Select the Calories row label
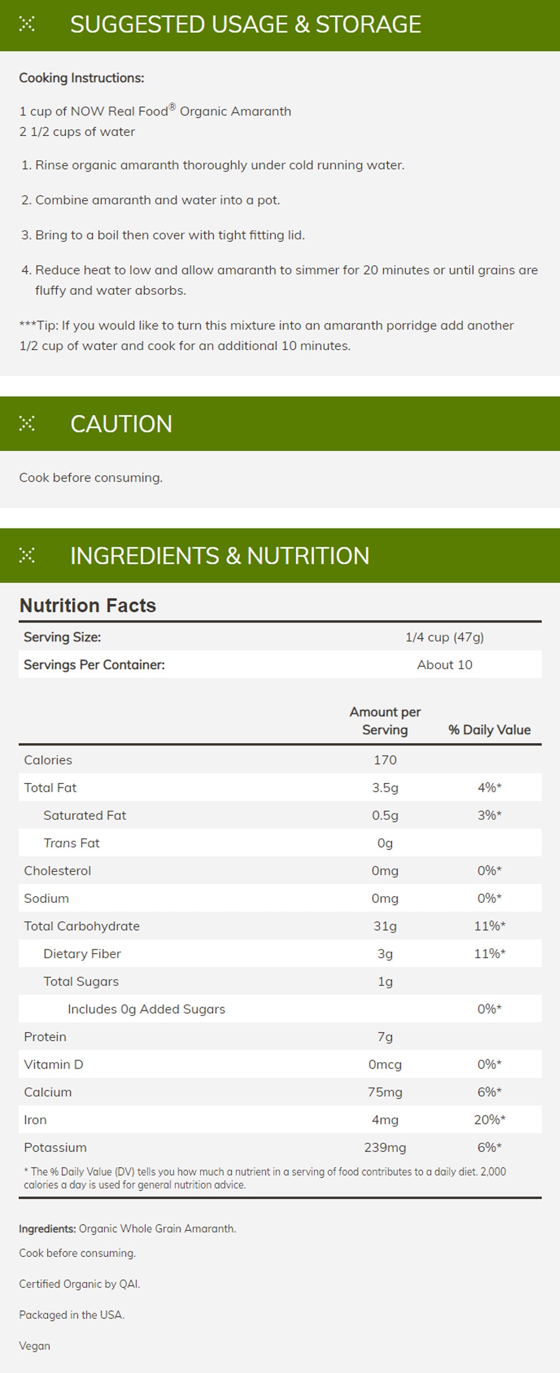Screen dimensions: 560x1373 coord(48,760)
